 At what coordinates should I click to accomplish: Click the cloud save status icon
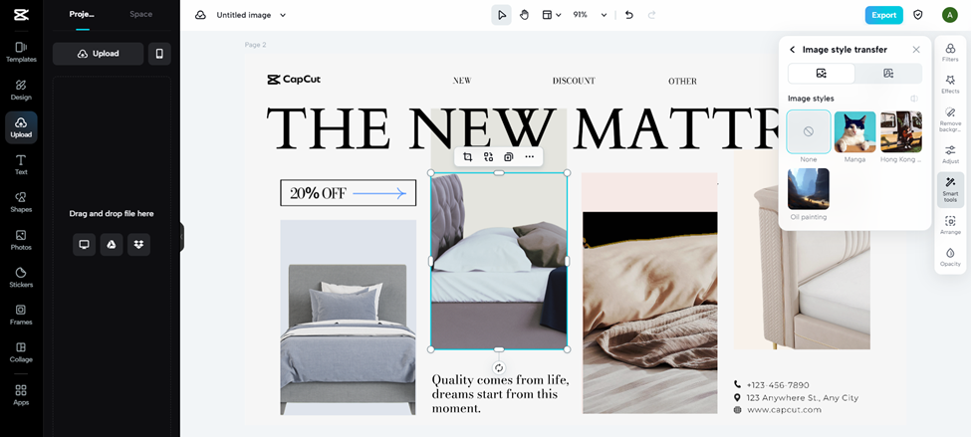pos(200,15)
